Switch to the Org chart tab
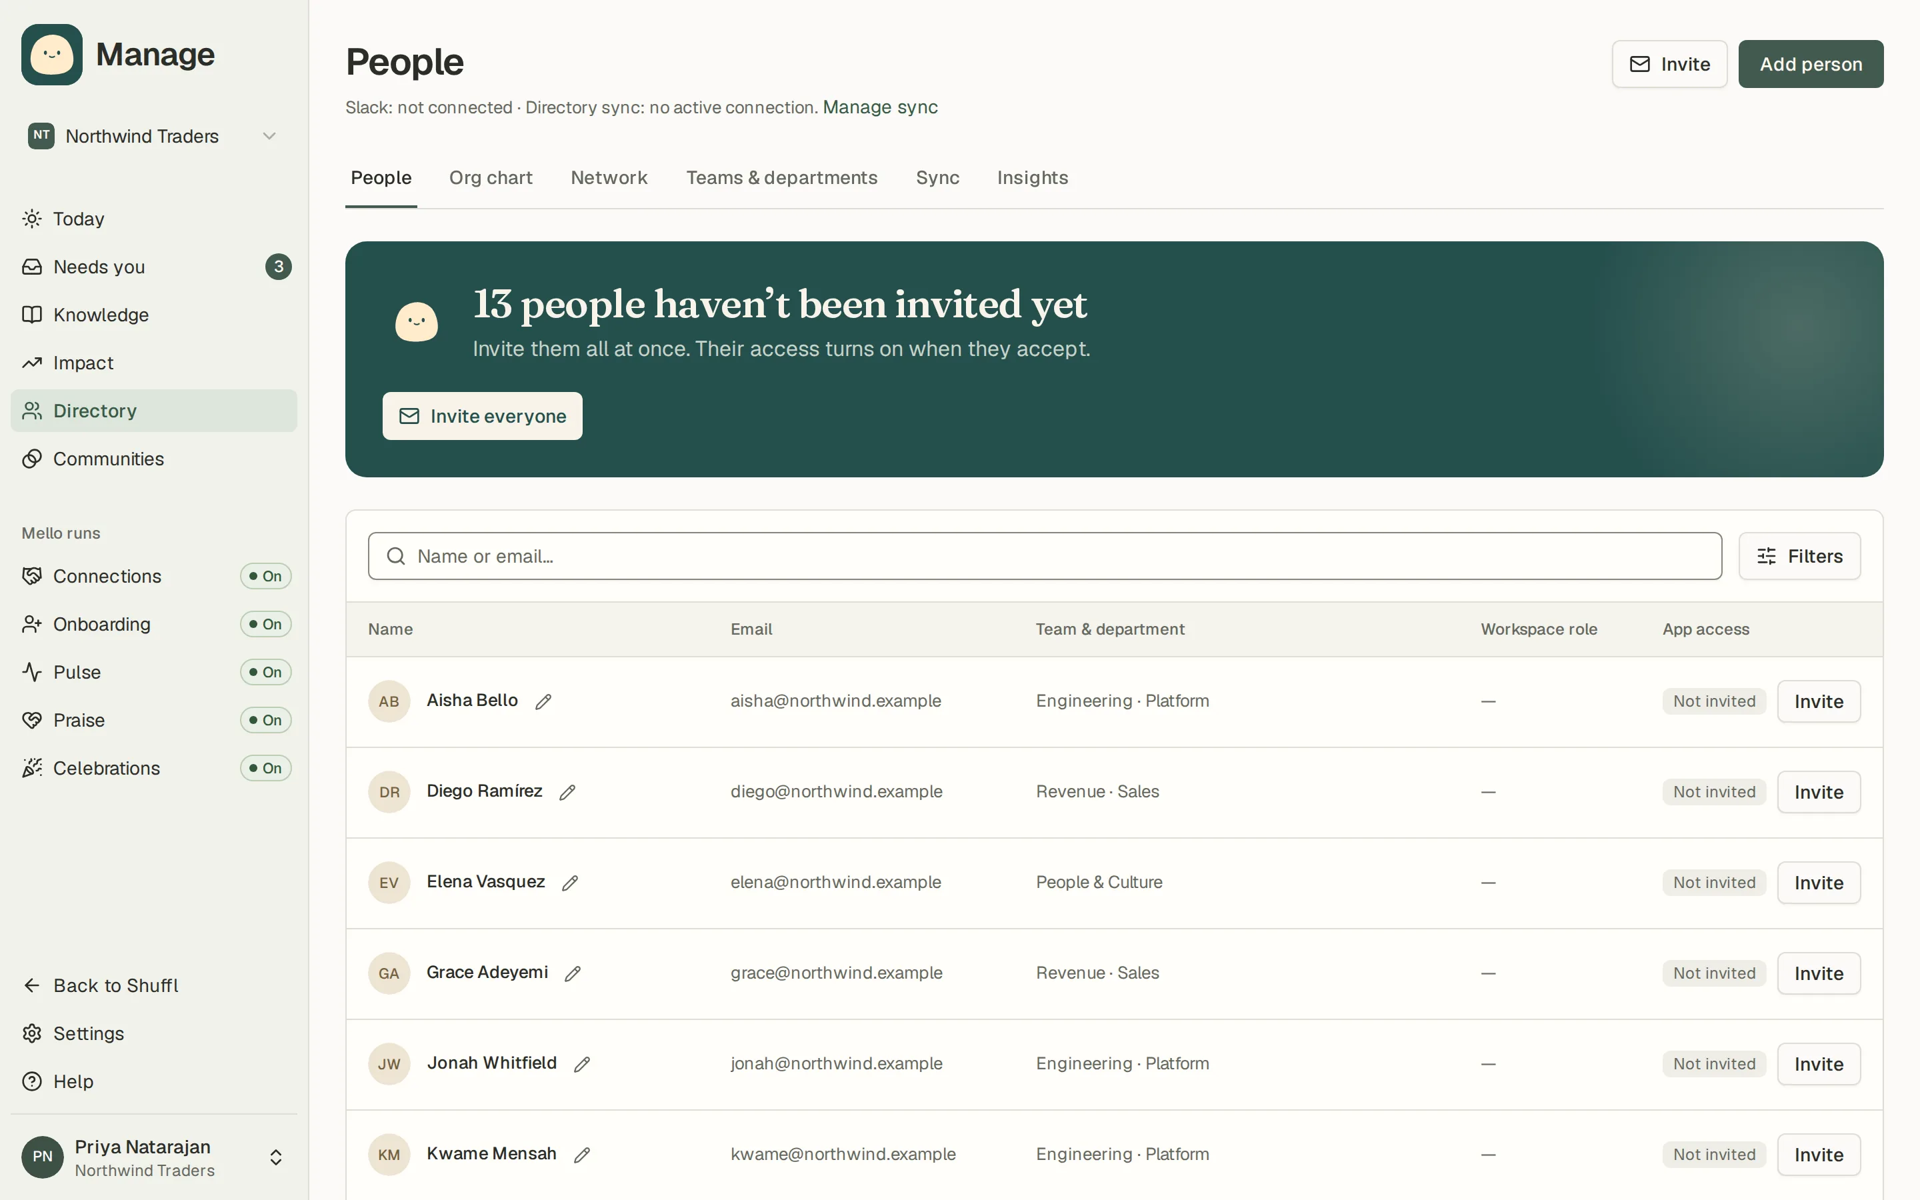 pyautogui.click(x=490, y=178)
